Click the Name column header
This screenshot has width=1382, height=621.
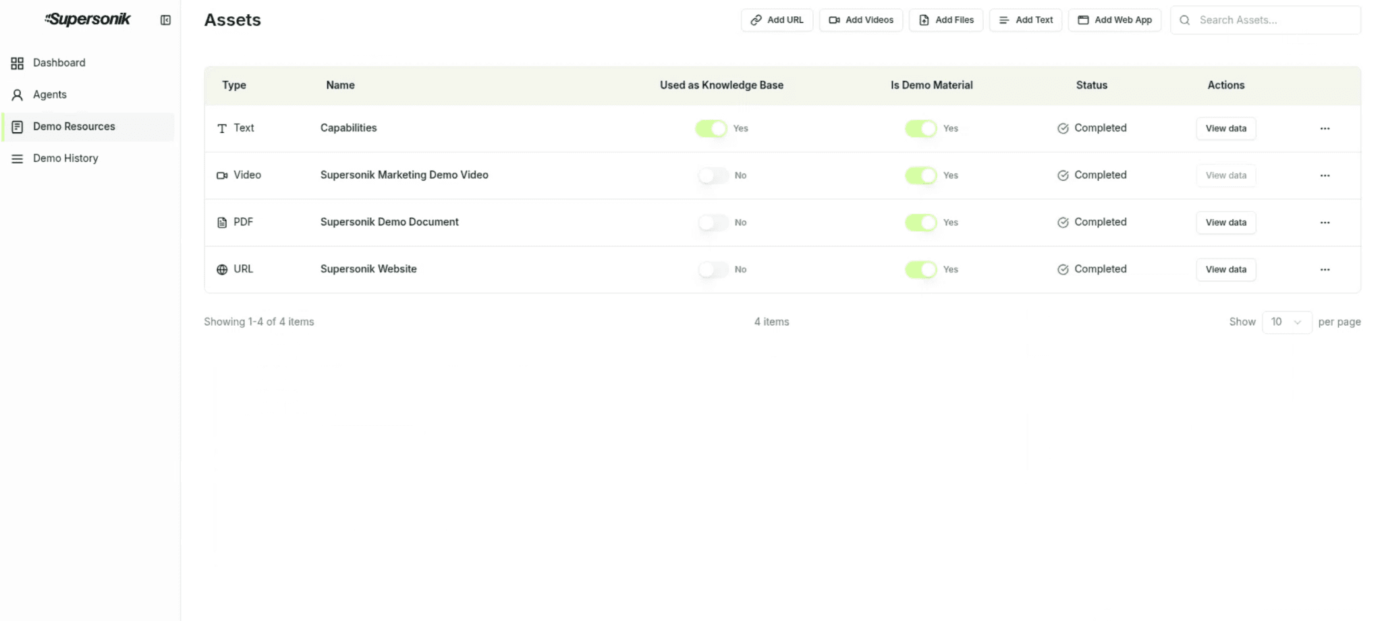point(340,86)
